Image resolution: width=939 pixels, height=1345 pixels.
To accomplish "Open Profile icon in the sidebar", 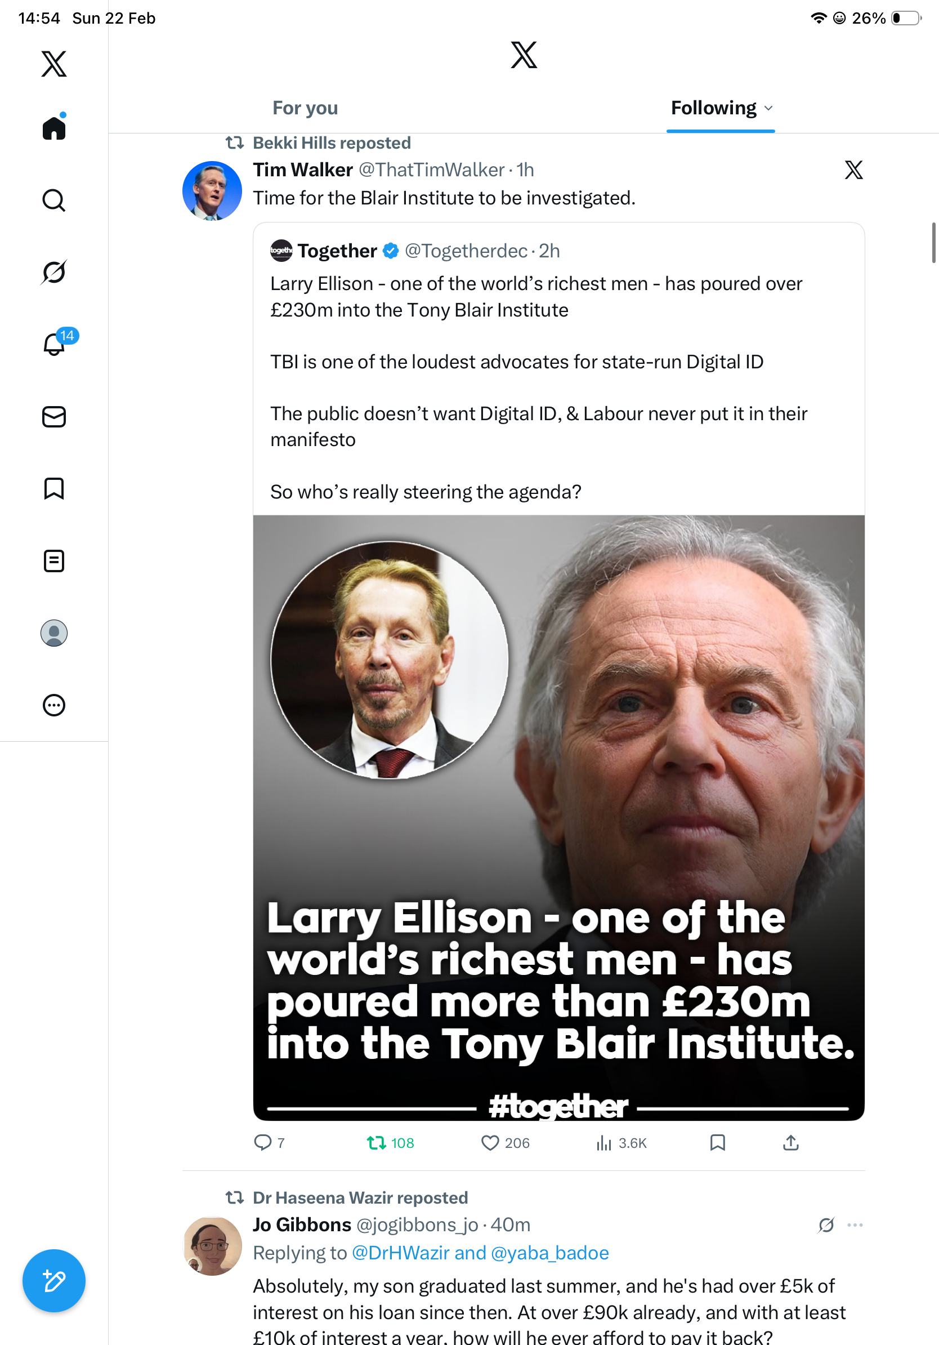I will pos(54,633).
